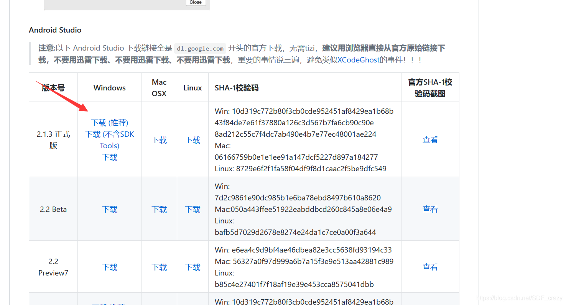The image size is (566, 305).
Task: Select the 2.2 Beta version cell
Action: (53, 209)
